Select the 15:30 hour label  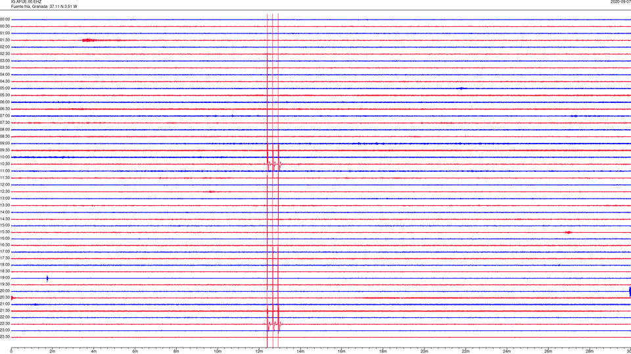[x=5, y=232]
